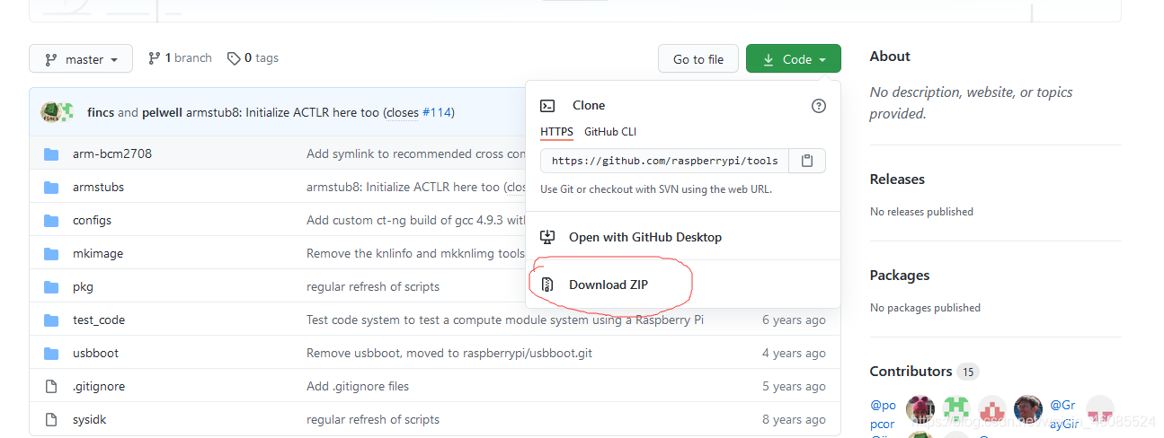
Task: Open commit 'Add symlink to recommended cross com'
Action: pyautogui.click(x=416, y=153)
